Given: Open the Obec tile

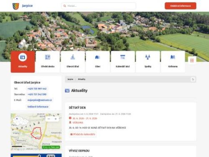Looking at the screenshot, I should click(x=98, y=62).
